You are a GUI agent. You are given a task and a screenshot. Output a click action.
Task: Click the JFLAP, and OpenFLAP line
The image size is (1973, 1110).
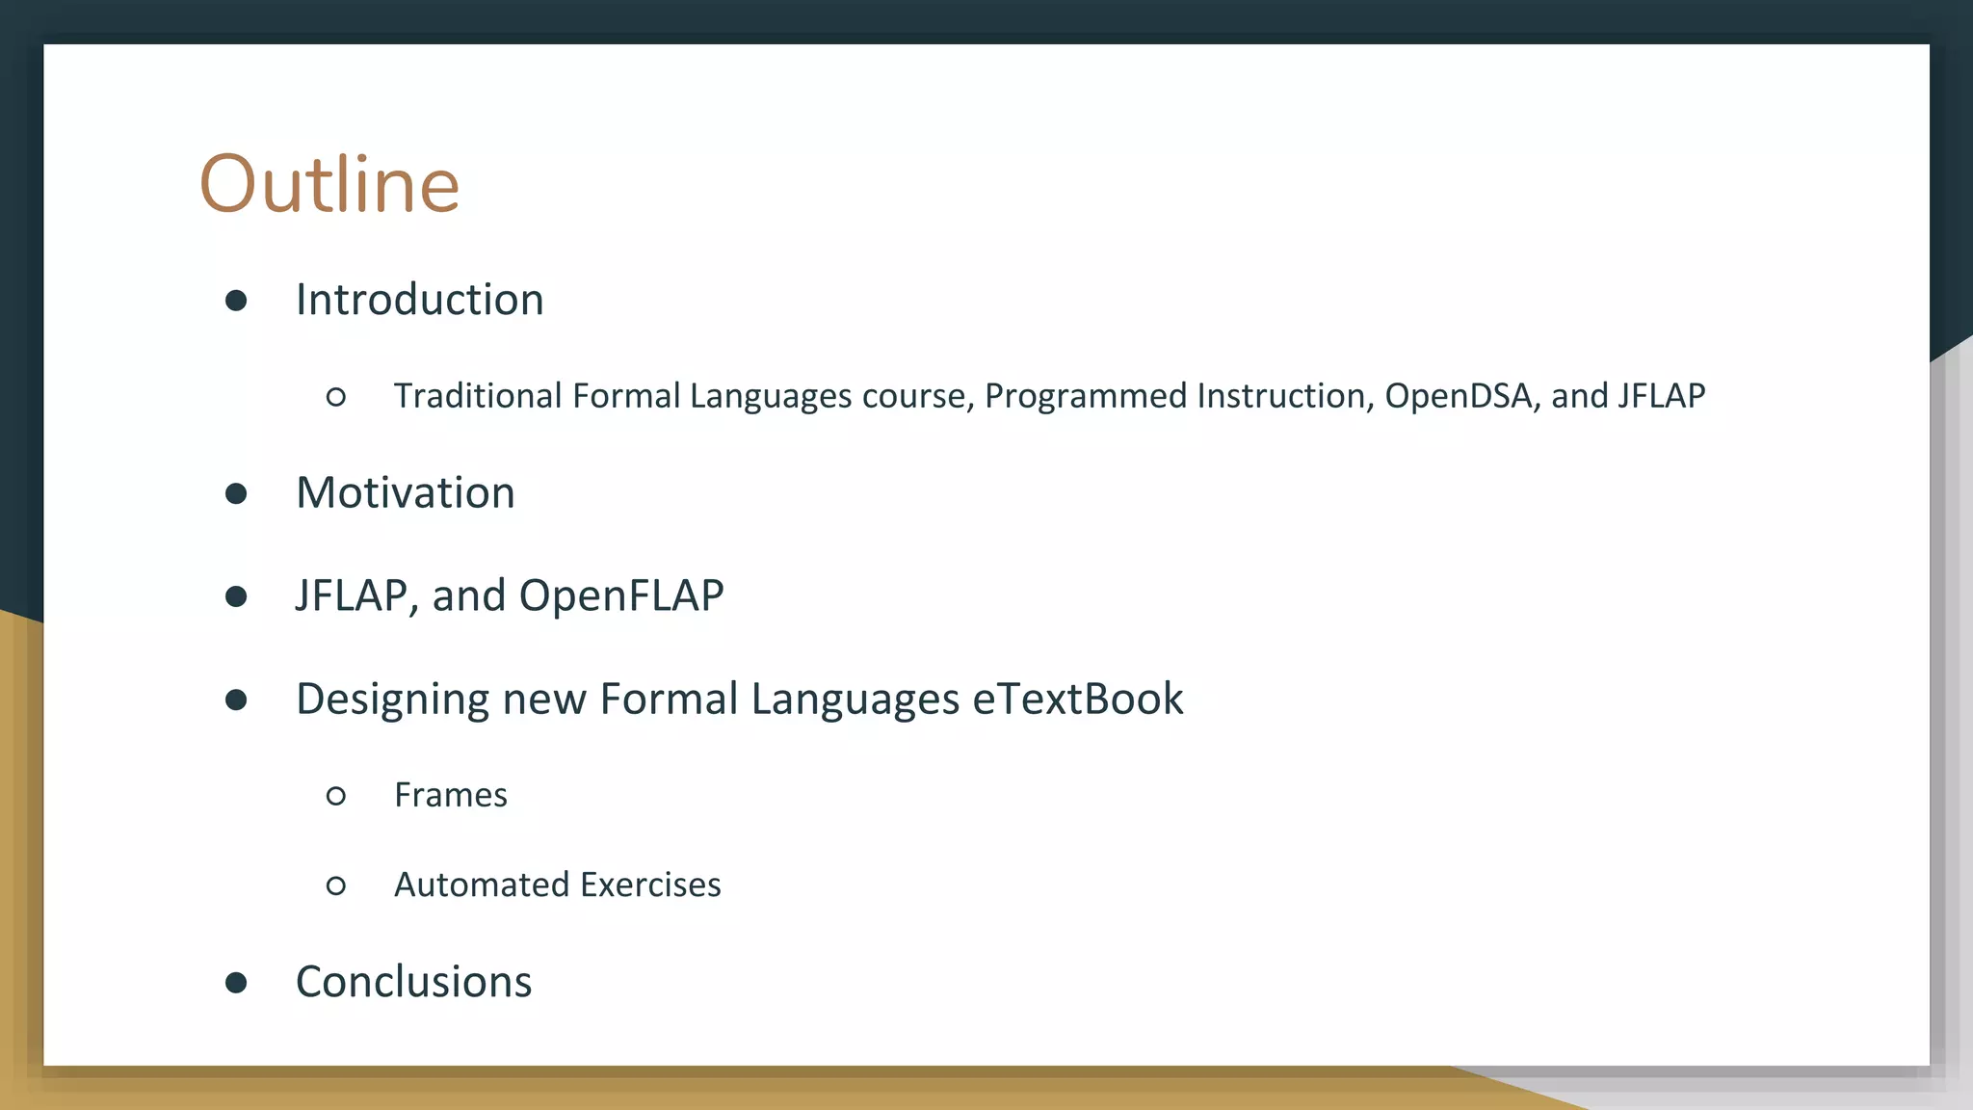click(x=509, y=595)
